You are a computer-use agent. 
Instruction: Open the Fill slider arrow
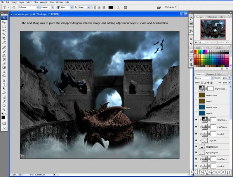pyautogui.click(x=230, y=83)
